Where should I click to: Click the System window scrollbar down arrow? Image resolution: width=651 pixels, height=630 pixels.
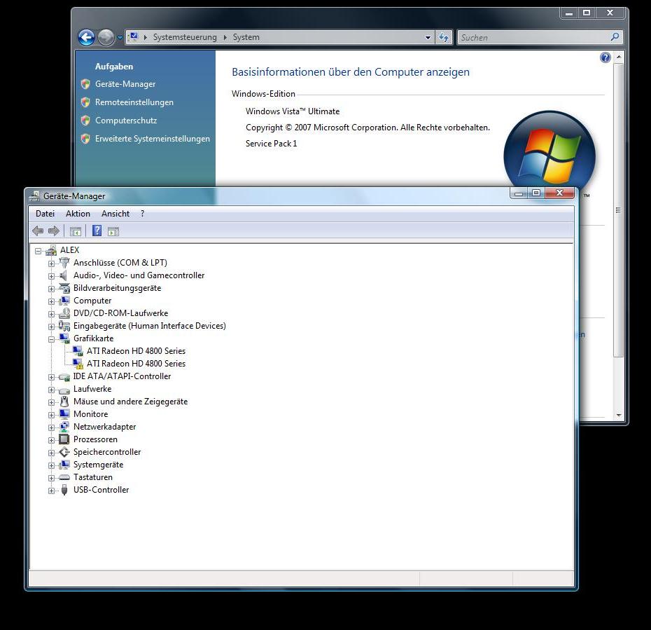pyautogui.click(x=619, y=415)
